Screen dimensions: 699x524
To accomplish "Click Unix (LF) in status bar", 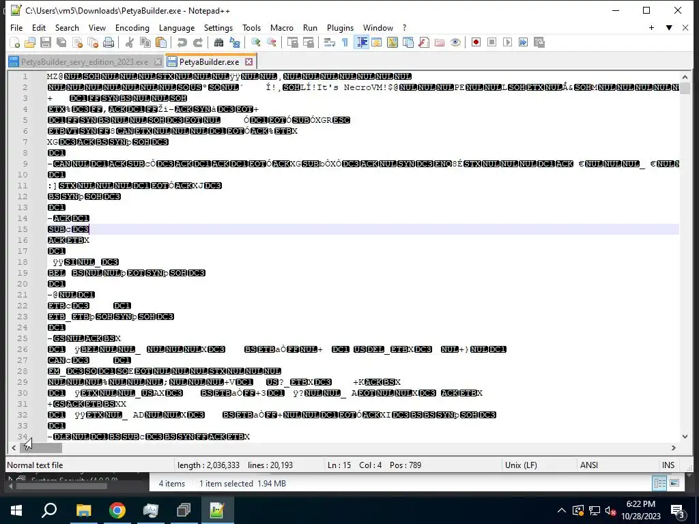I will click(x=521, y=465).
